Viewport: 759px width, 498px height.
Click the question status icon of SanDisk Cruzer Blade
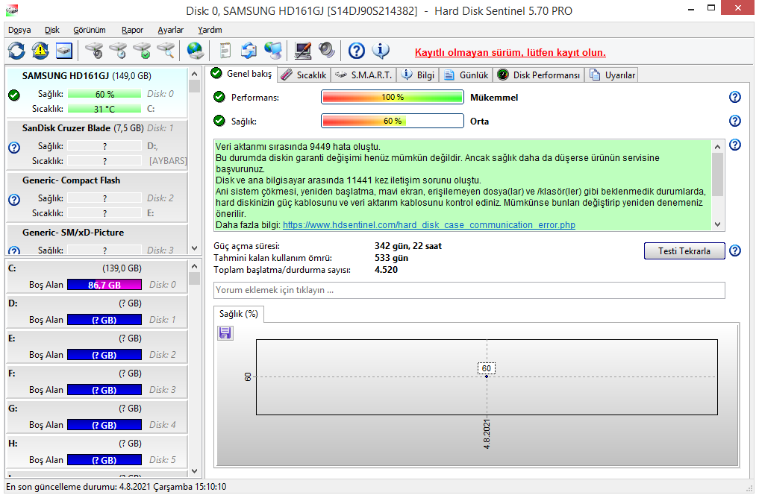click(x=14, y=148)
